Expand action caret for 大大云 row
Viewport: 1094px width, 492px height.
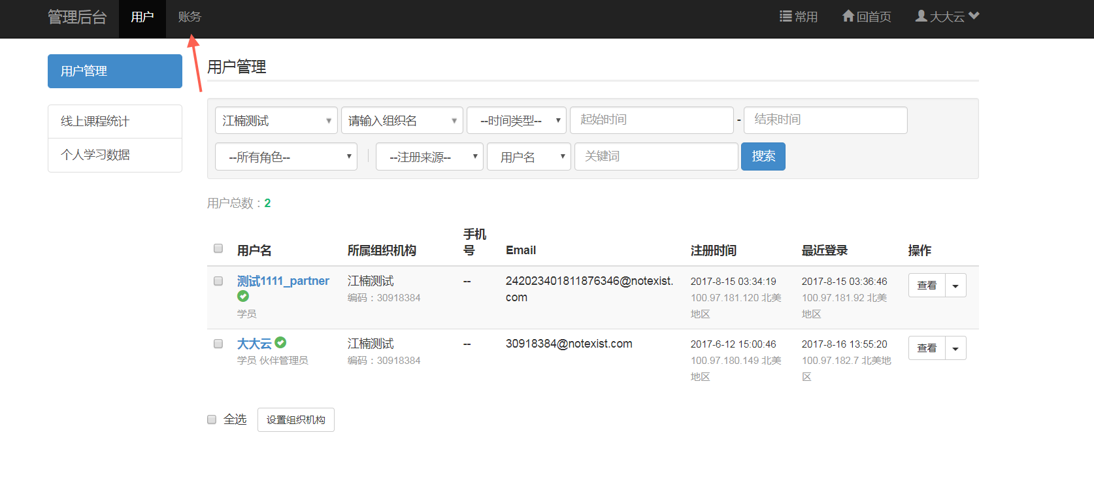pos(955,348)
